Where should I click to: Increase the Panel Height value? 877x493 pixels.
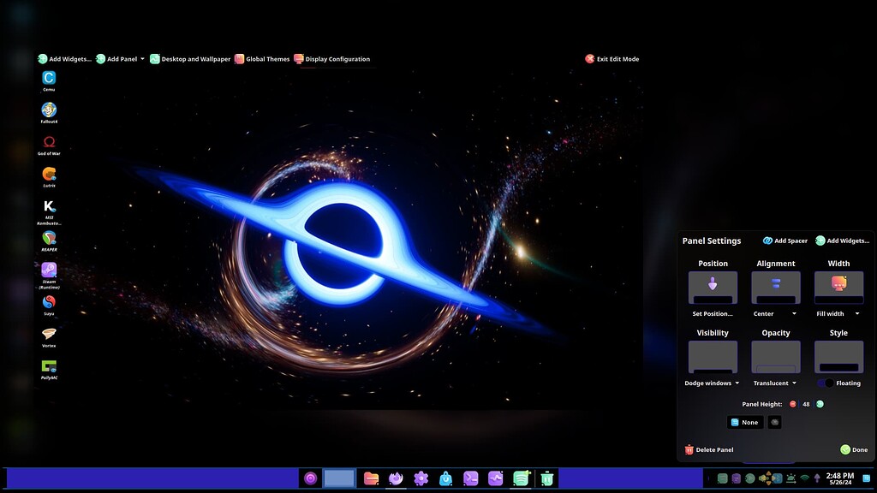point(820,404)
